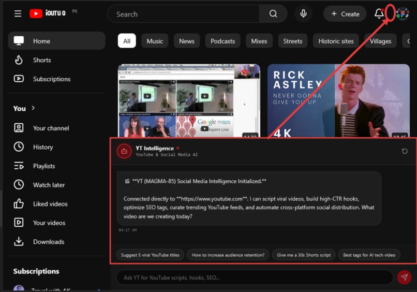This screenshot has height=292, width=417.
Task: Select the News filter chip
Action: (187, 41)
